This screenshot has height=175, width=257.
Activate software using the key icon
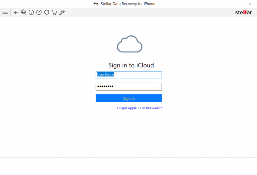click(62, 12)
